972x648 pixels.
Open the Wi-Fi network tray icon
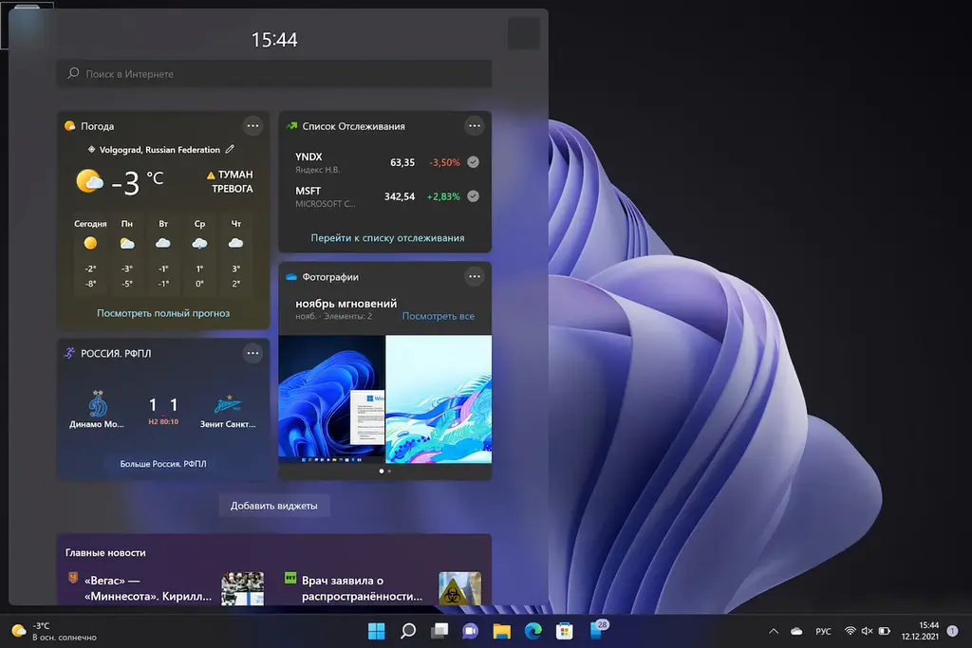point(850,631)
